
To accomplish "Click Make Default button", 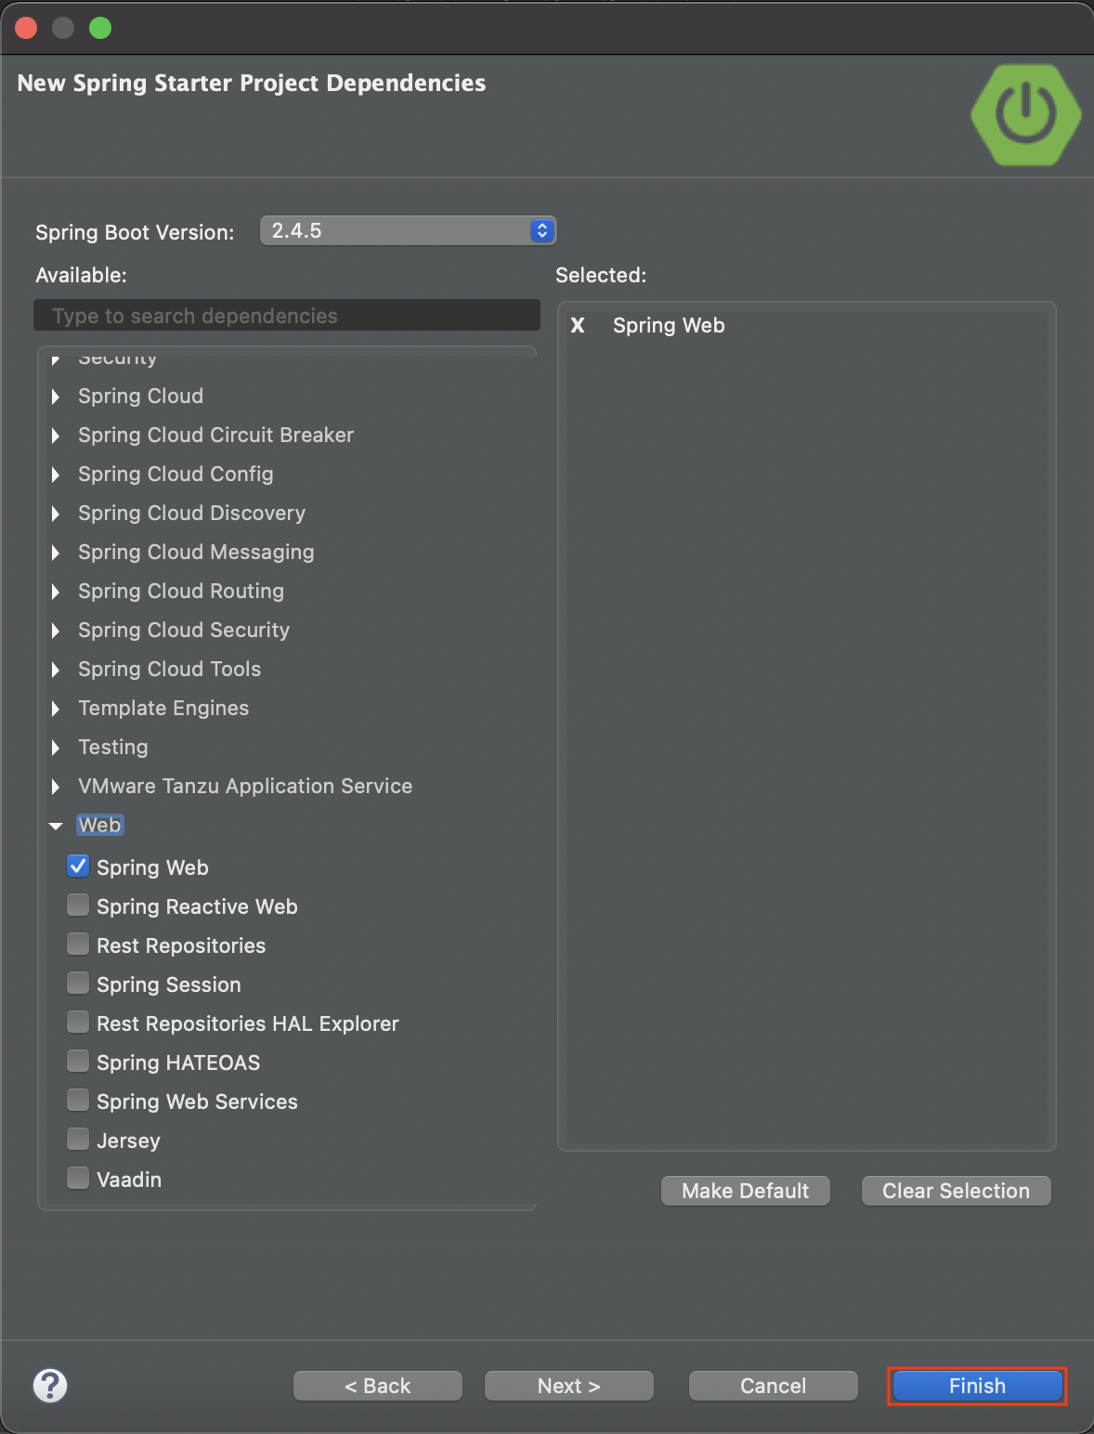I will coord(745,1191).
